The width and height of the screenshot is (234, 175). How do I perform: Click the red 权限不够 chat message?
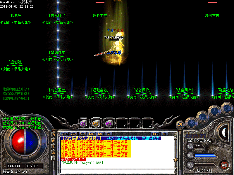tap(73, 159)
